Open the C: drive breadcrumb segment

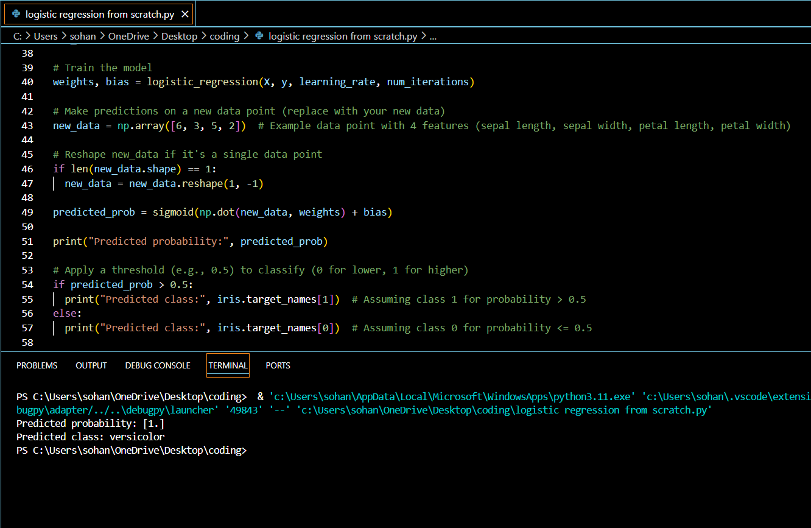pyautogui.click(x=17, y=36)
